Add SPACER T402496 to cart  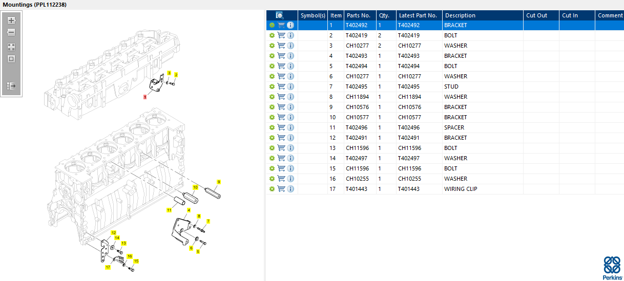pyautogui.click(x=281, y=127)
